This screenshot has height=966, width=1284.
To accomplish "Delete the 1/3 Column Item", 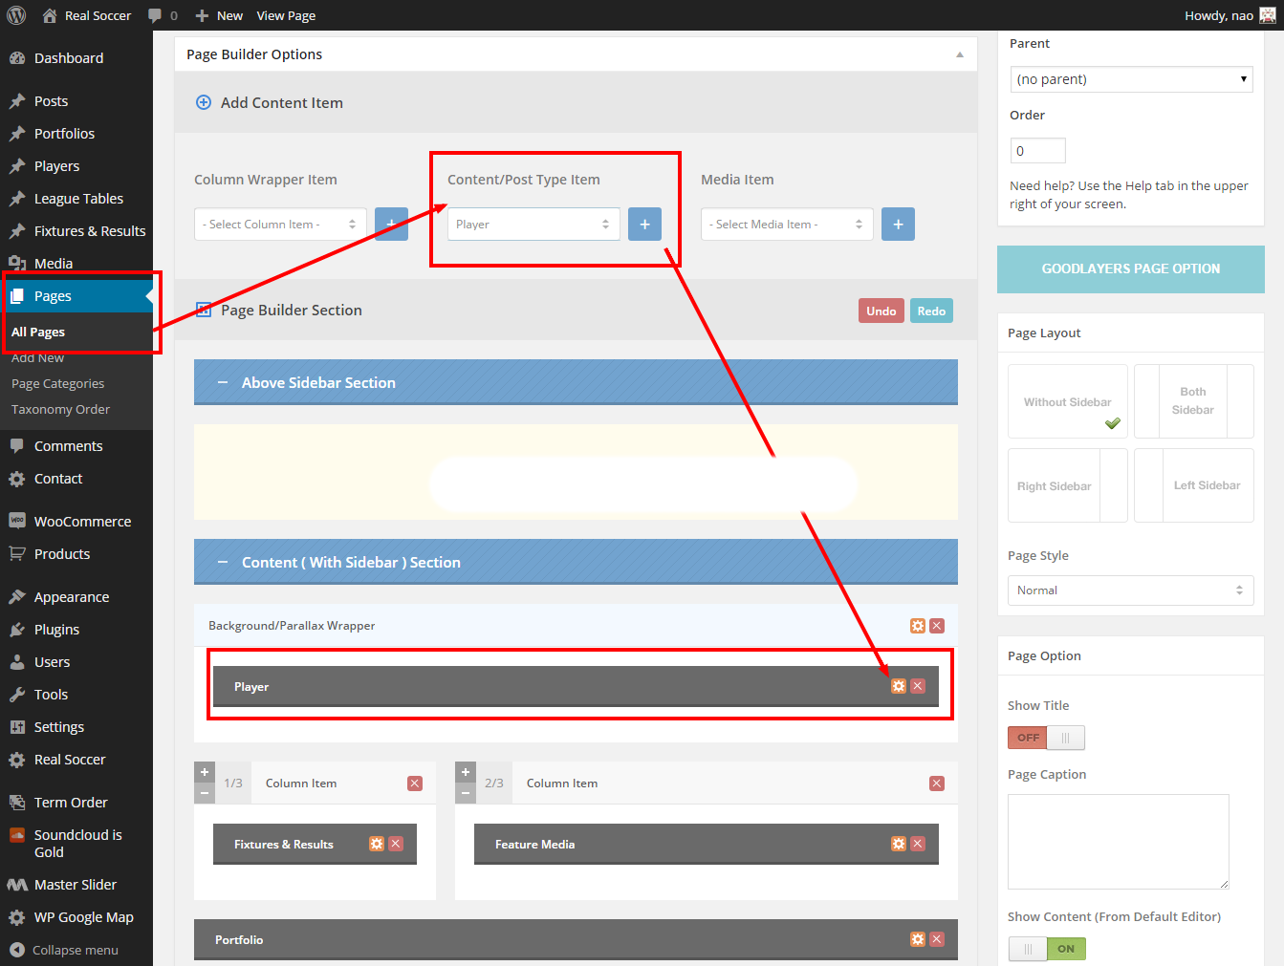I will click(x=415, y=784).
